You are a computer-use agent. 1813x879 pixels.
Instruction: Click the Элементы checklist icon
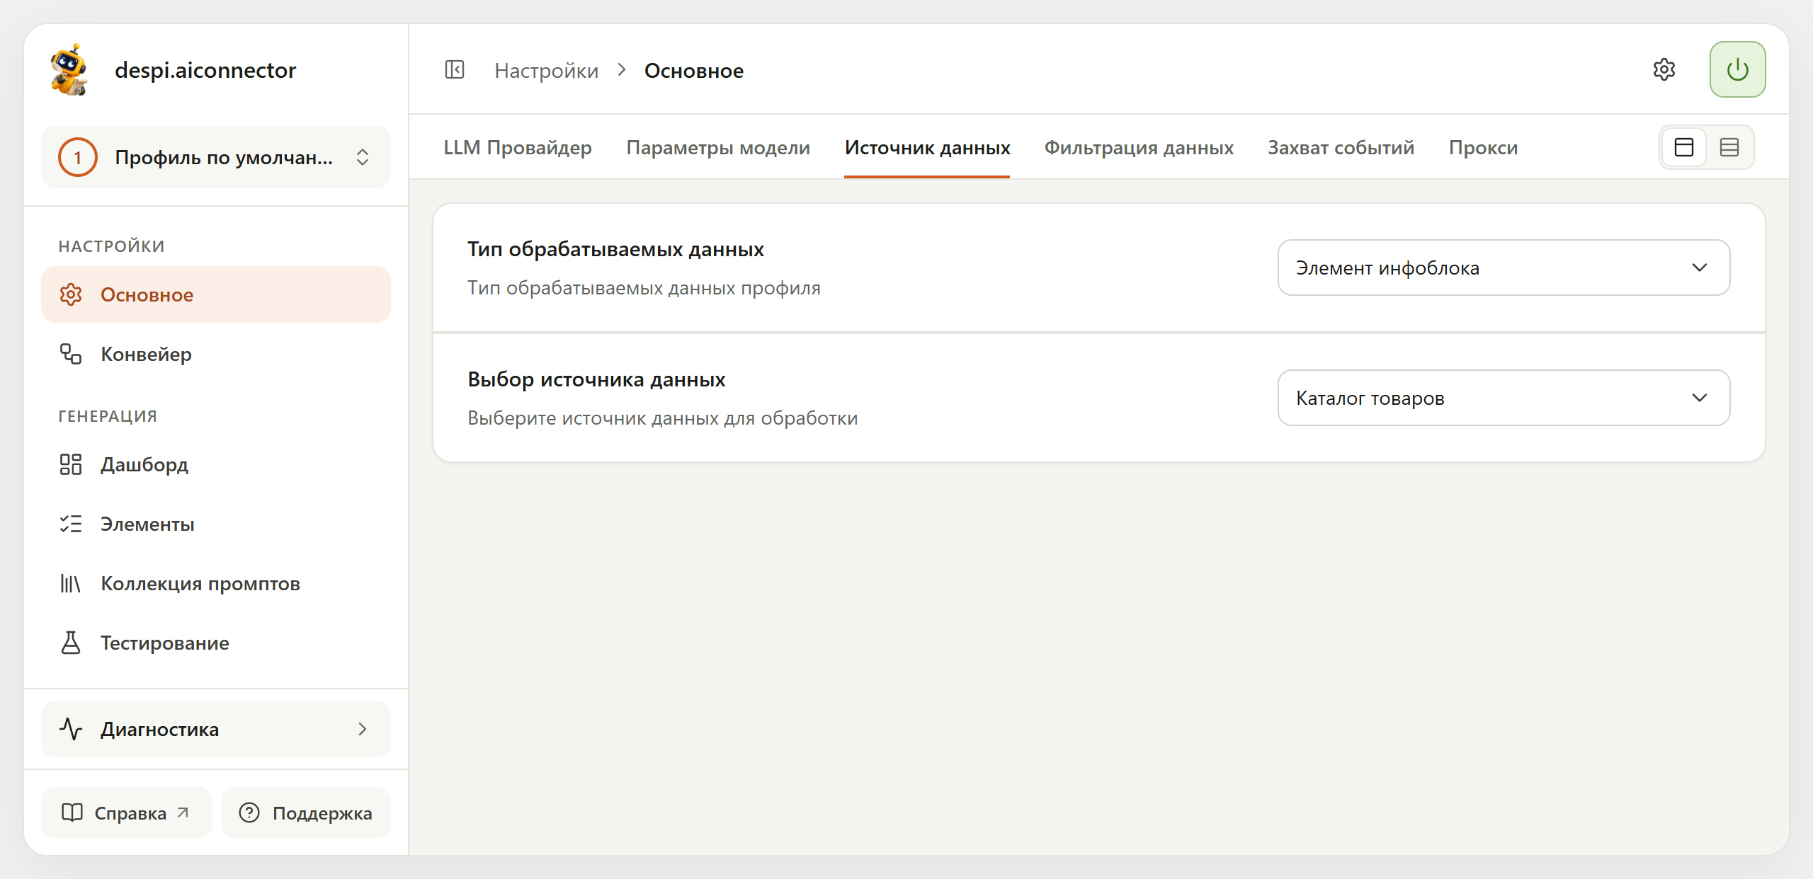[x=71, y=524]
